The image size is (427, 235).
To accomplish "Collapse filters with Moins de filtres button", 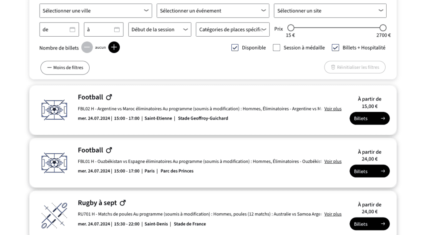I will click(x=65, y=68).
